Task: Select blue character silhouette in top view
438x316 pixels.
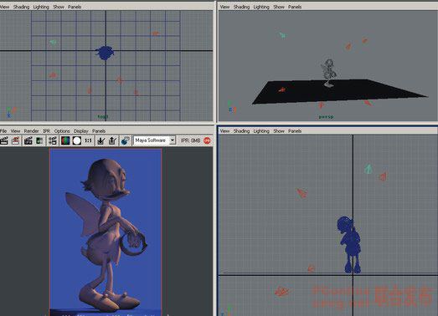Action: point(105,53)
